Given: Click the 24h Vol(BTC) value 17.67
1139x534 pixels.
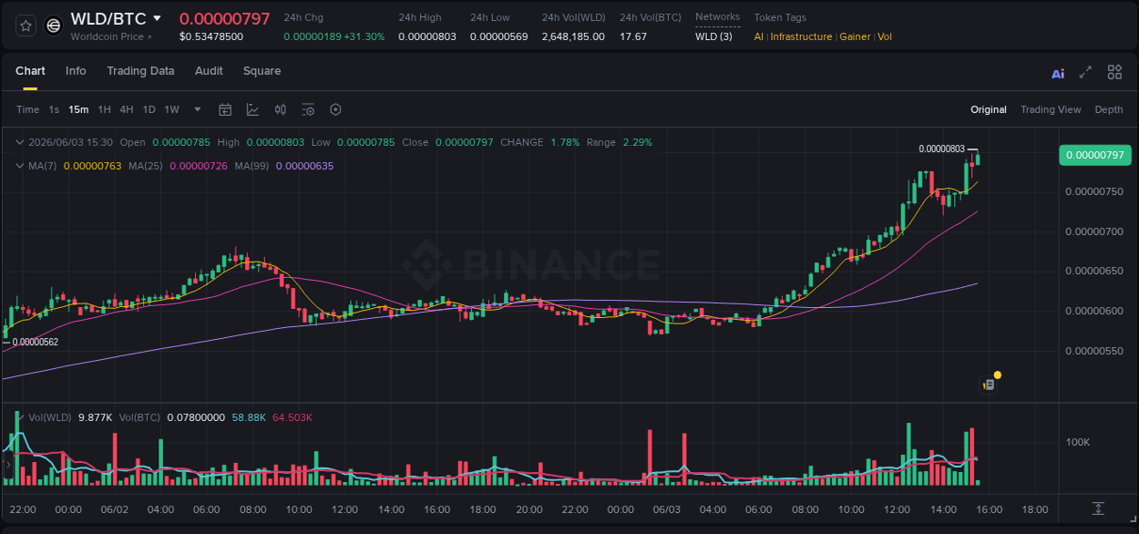Looking at the screenshot, I should click(x=633, y=36).
